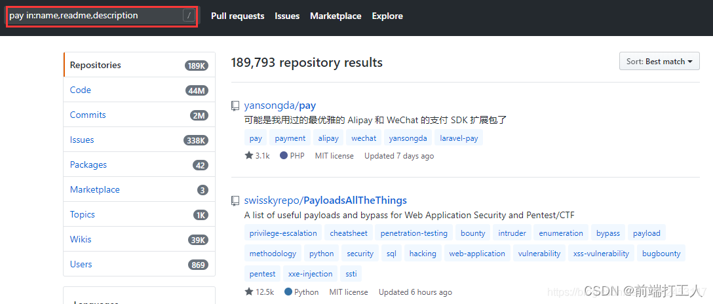Viewport: 713px width, 304px height.
Task: Open the swisskyrepo/PayloadsAllTheThings repository link
Action: (326, 200)
